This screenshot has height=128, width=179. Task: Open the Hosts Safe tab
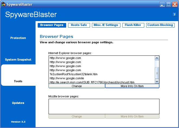tap(79, 25)
